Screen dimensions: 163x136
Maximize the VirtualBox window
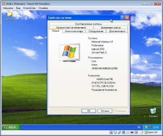point(151,4)
